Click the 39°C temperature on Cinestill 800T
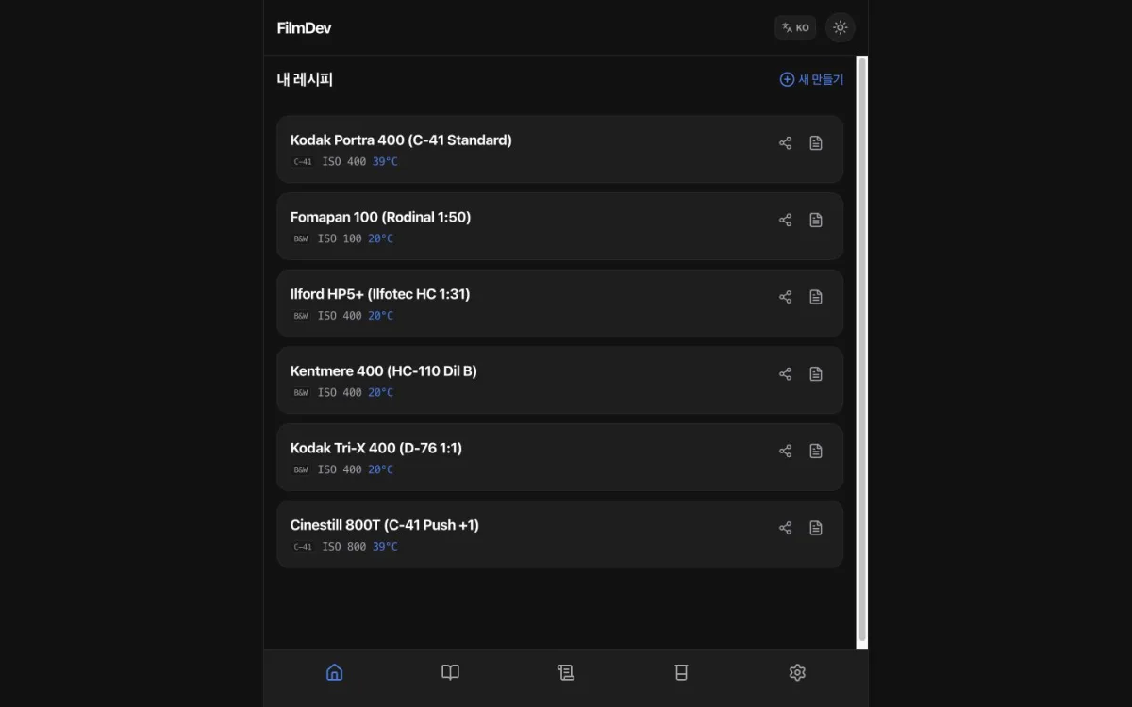 385,547
